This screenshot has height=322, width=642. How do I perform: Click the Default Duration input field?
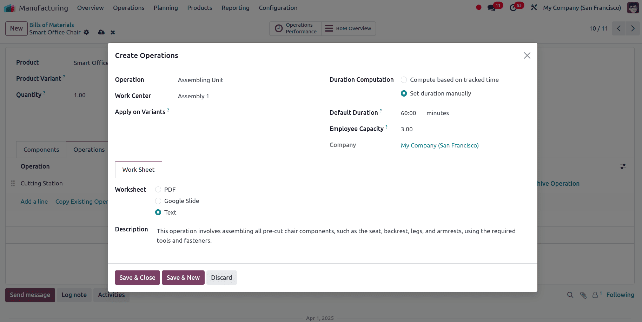pyautogui.click(x=409, y=113)
